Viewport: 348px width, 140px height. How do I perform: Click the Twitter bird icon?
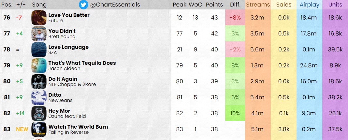83,5
